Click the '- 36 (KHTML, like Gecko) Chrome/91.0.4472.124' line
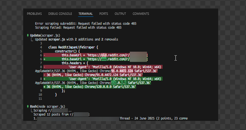 [93, 75]
